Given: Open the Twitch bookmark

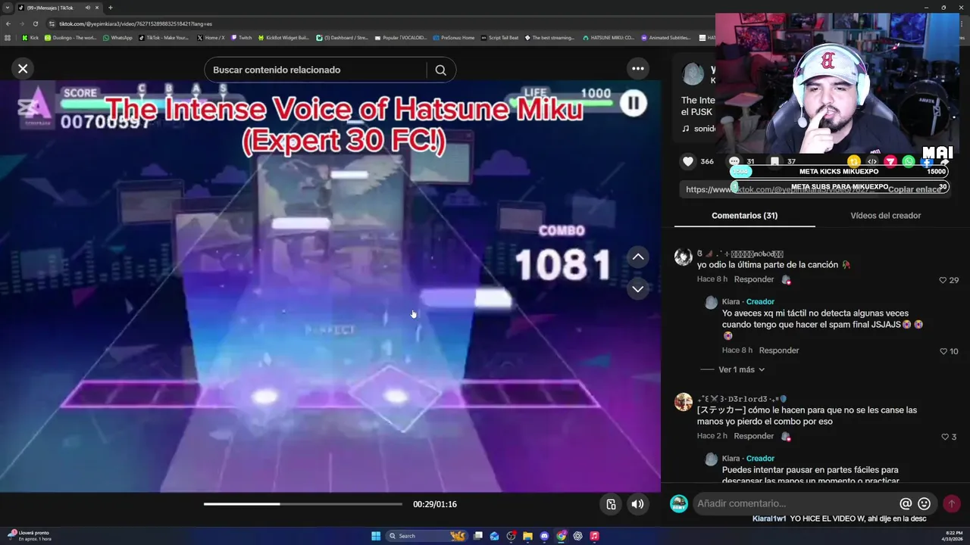Looking at the screenshot, I should tap(242, 37).
